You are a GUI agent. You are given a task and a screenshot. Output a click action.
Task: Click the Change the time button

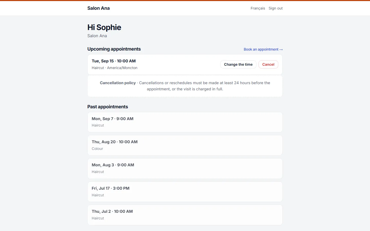pyautogui.click(x=238, y=64)
